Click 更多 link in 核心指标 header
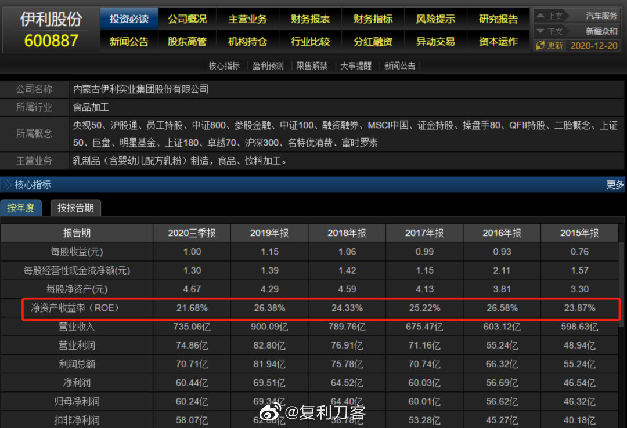 click(x=615, y=184)
